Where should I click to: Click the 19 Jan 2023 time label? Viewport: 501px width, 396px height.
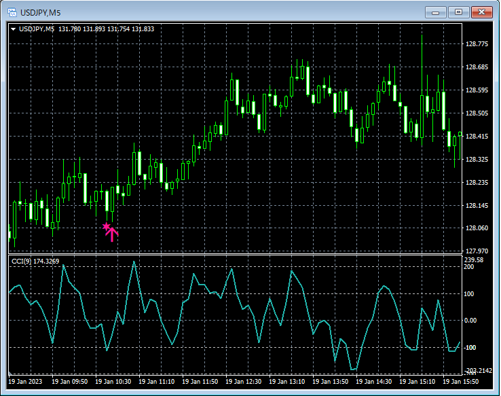25,382
